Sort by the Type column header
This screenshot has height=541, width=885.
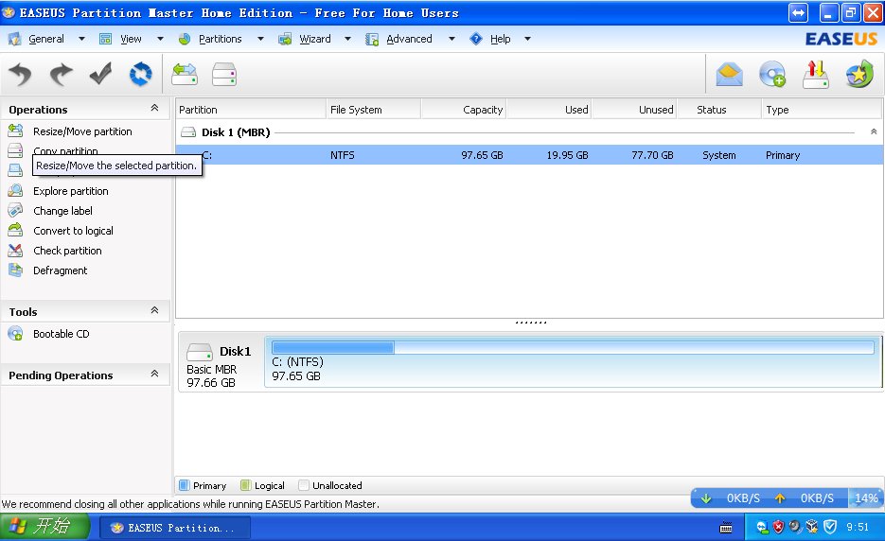(x=822, y=110)
